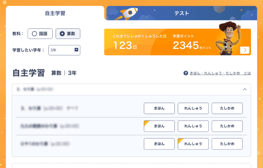Click the orange-flagged れんしゅう button in the third row
263x168 pixels.
193,144
